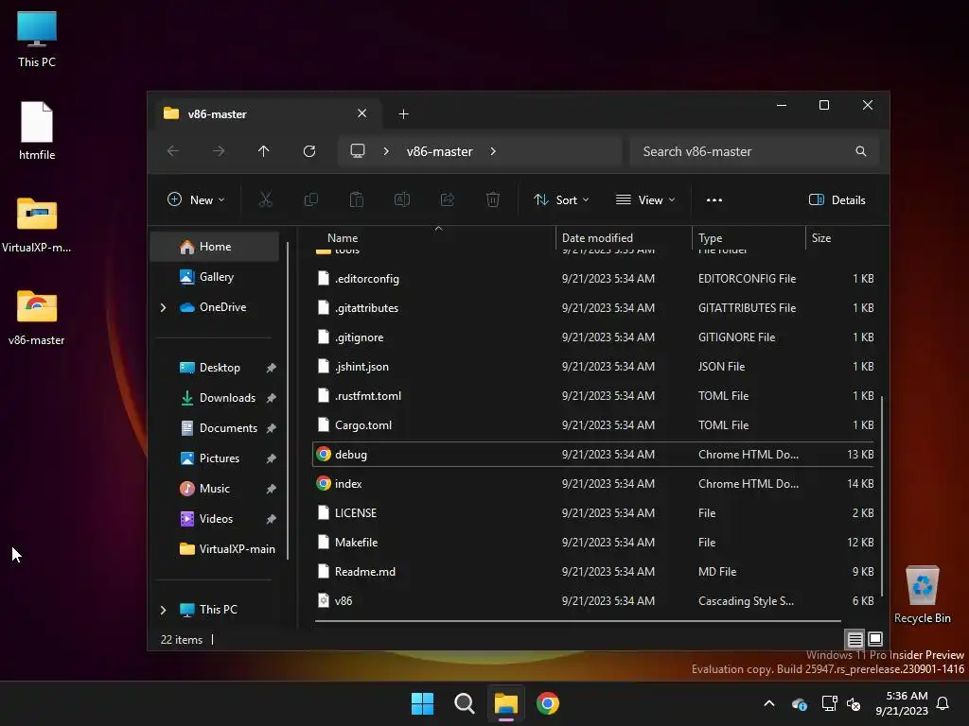Click File Explorer on the taskbar
969x726 pixels.
tap(506, 703)
